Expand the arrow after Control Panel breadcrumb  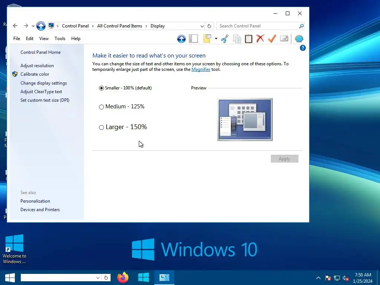tap(93, 26)
